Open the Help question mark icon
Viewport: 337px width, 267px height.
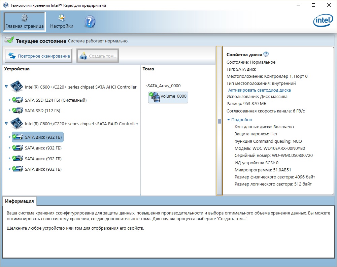point(90,22)
